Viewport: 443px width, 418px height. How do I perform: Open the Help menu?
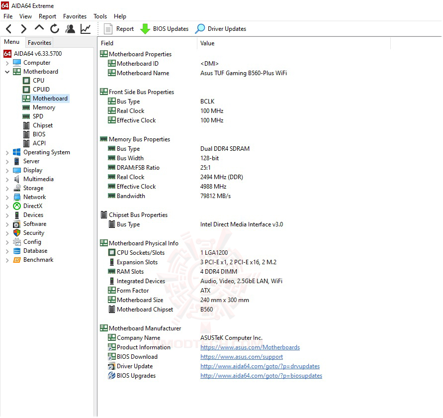(x=120, y=16)
